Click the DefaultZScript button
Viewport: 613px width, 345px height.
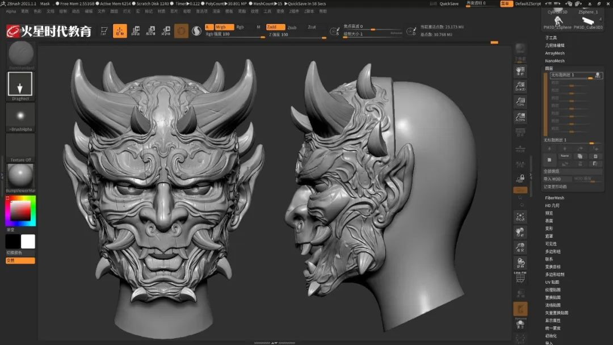(x=528, y=3)
